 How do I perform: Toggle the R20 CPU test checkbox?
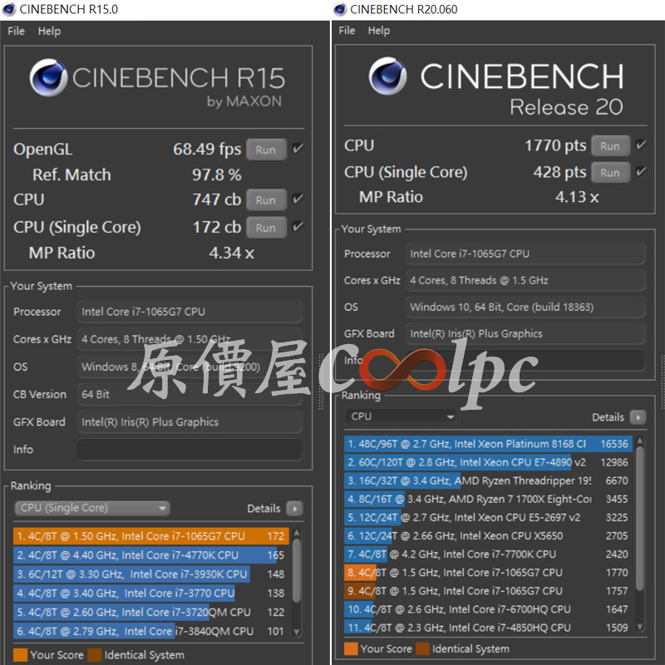tap(641, 145)
